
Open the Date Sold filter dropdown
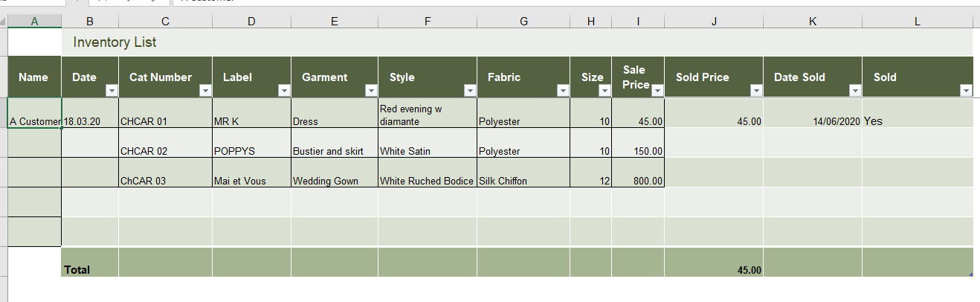855,90
